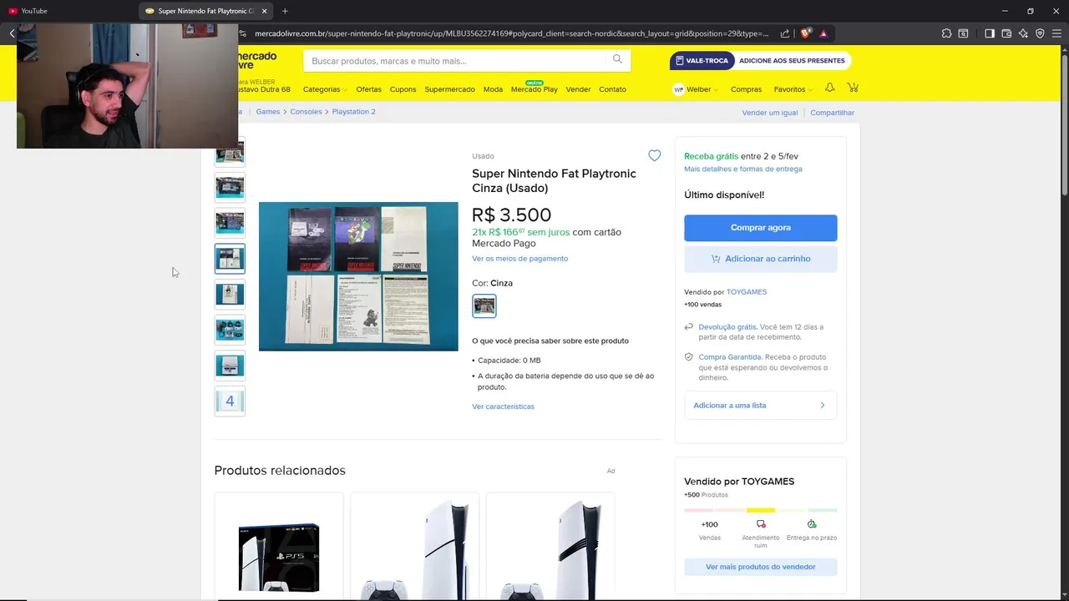
Task: Expand Categorias dropdown
Action: (x=325, y=89)
